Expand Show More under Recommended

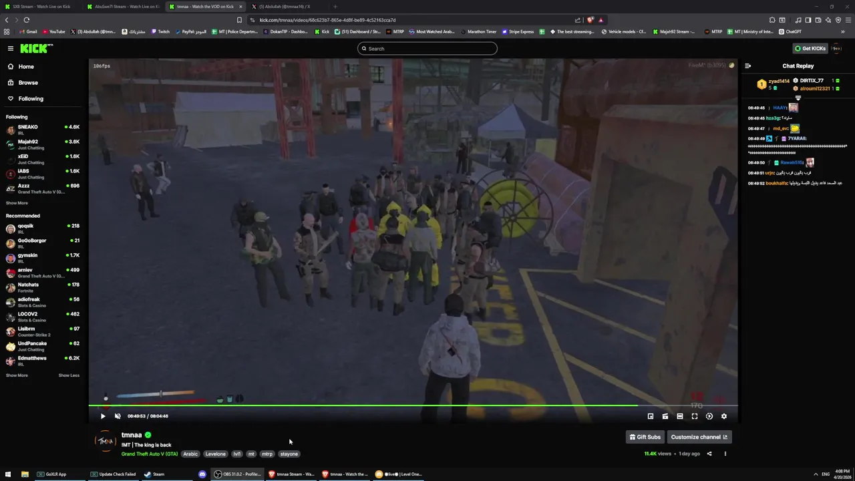17,375
